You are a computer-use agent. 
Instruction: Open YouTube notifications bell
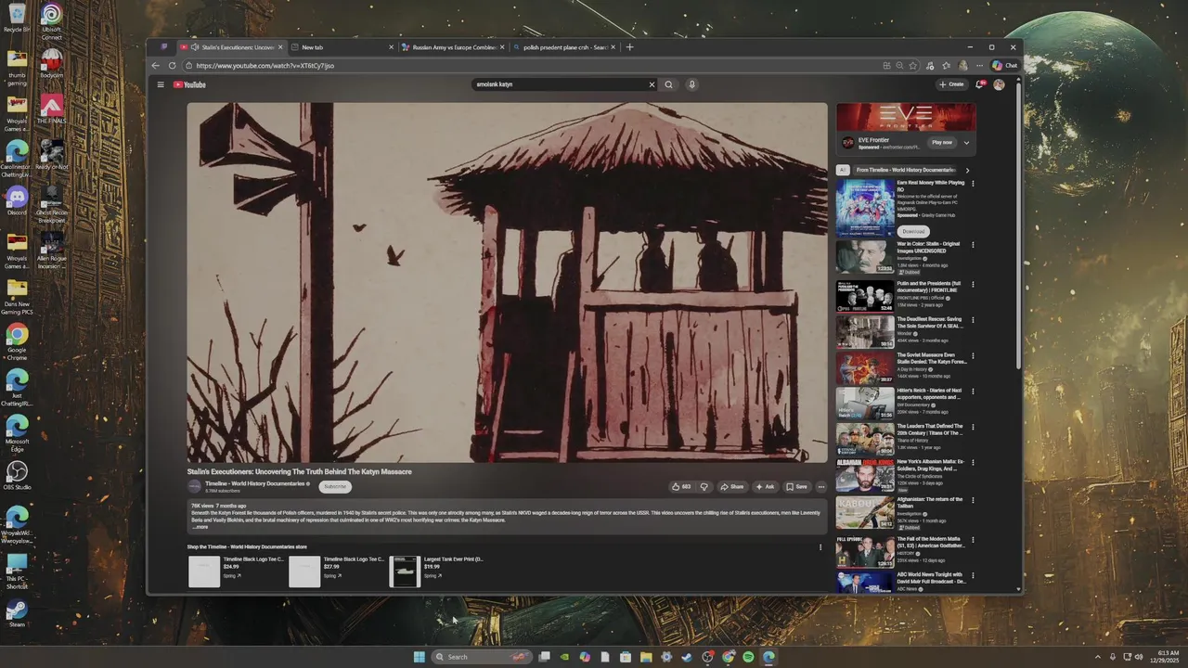point(980,84)
